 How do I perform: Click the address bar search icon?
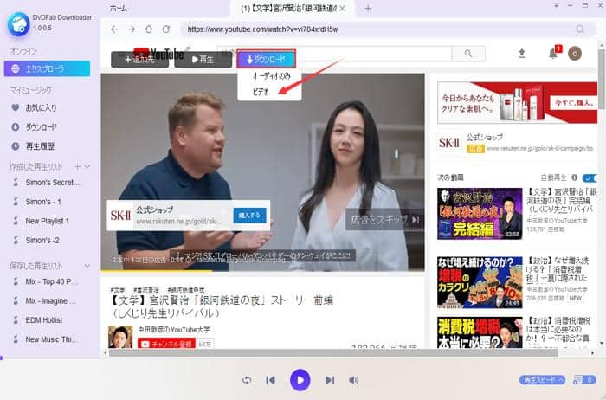pos(580,29)
